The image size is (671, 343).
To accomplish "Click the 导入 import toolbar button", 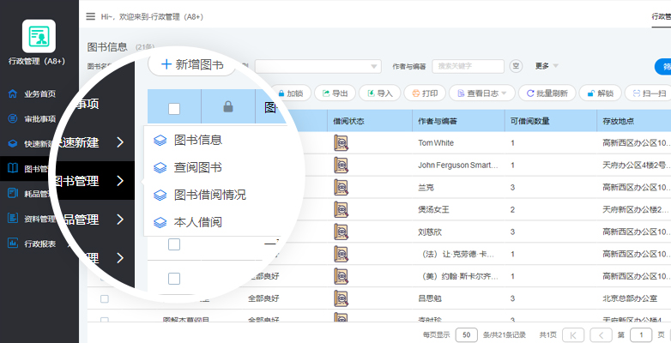I will pyautogui.click(x=379, y=93).
